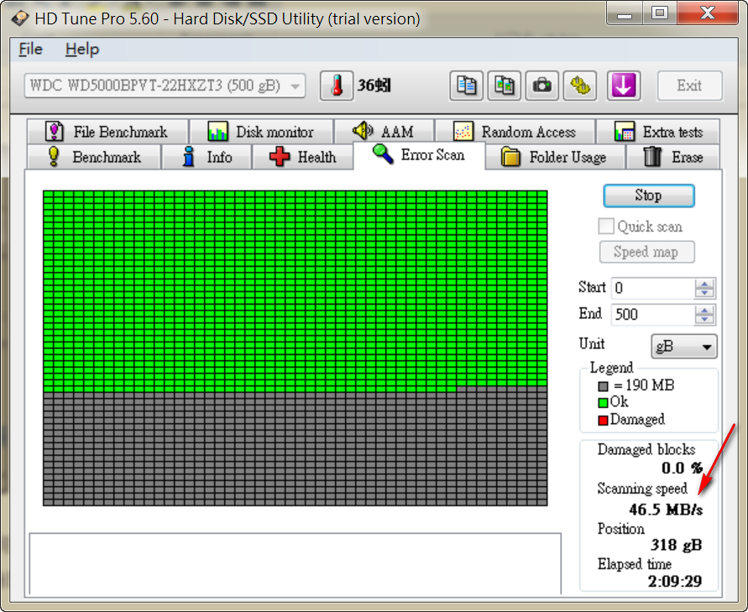Switch to the Erase tab
This screenshot has height=612, width=748.
point(673,157)
